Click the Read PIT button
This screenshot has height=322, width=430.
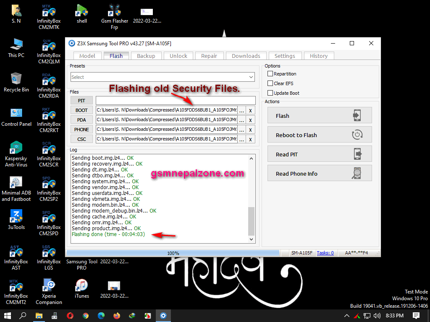(x=320, y=154)
